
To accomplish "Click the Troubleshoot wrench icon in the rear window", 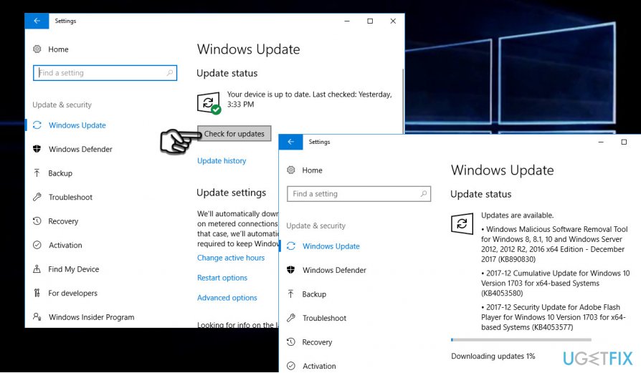I will [x=37, y=197].
